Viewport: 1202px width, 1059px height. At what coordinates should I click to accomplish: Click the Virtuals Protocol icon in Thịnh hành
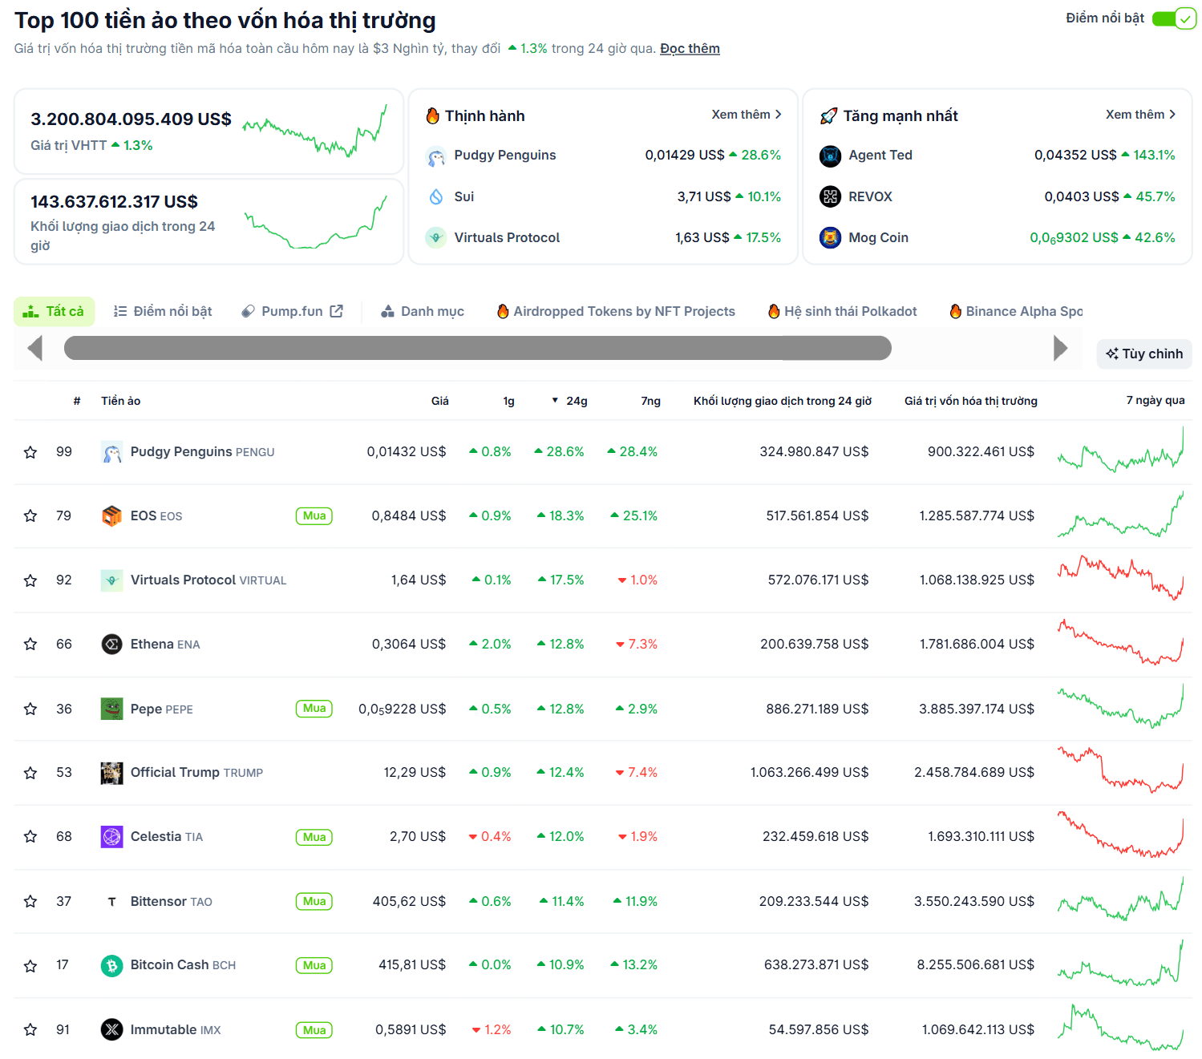pos(436,237)
